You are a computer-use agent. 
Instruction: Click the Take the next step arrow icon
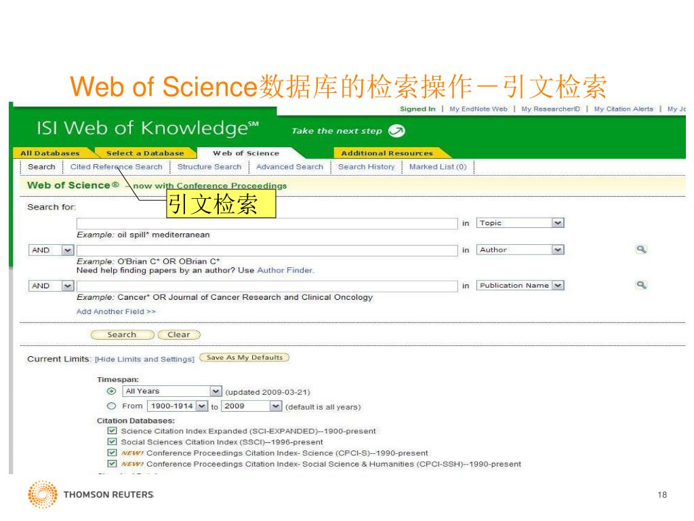pyautogui.click(x=396, y=131)
